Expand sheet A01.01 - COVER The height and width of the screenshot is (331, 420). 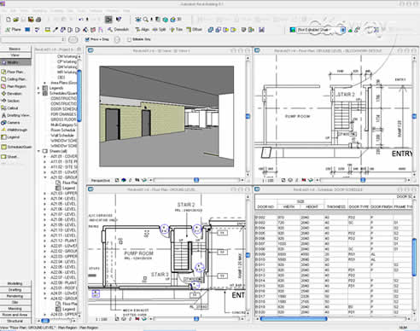44,156
